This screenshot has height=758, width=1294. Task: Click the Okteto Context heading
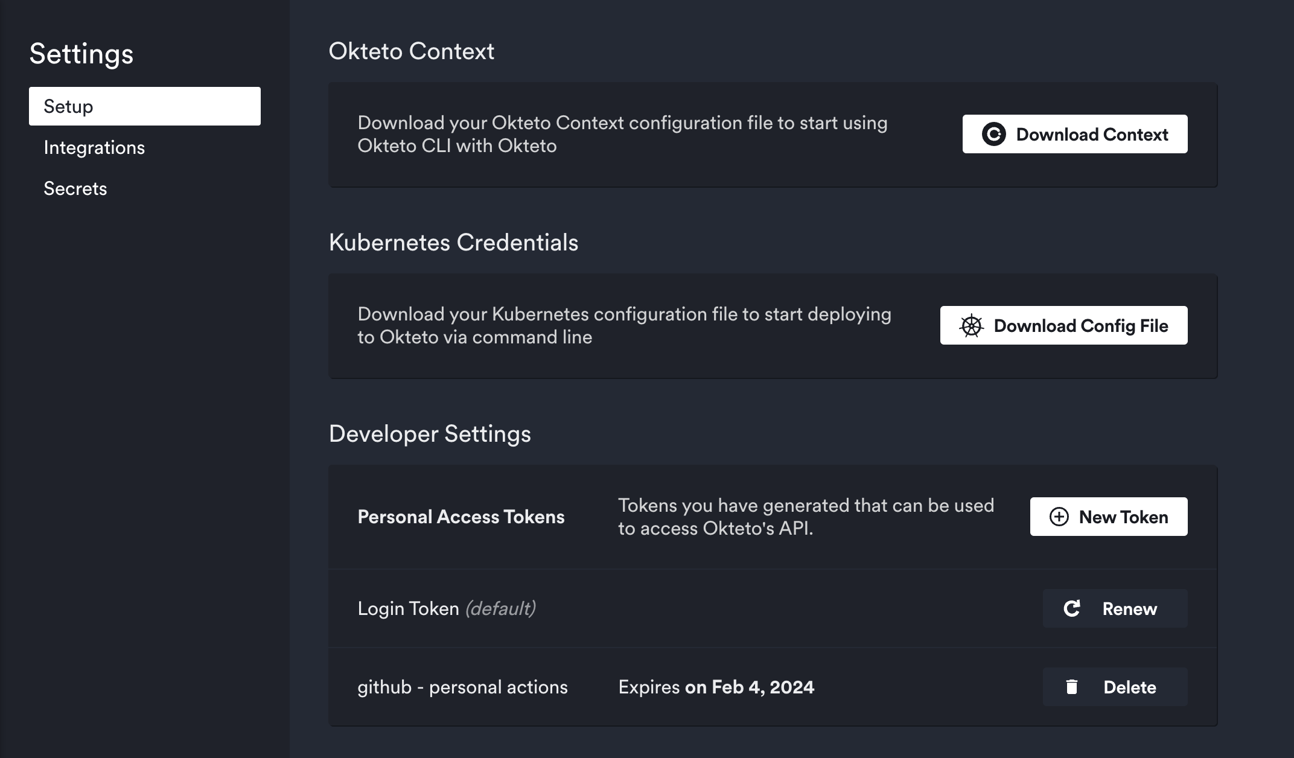(x=411, y=51)
